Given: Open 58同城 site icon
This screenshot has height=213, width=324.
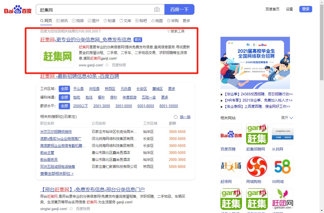Looking at the screenshot, I should click(x=283, y=167).
